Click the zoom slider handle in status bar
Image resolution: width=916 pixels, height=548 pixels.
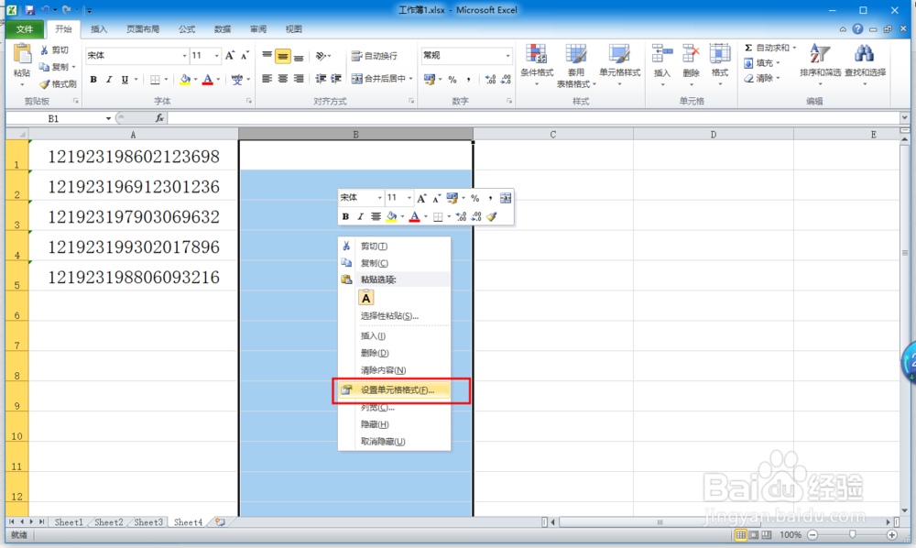coord(852,534)
